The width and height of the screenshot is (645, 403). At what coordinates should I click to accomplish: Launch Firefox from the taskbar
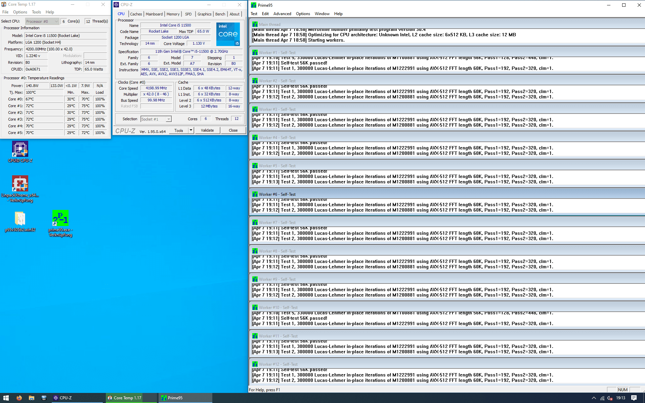19,398
